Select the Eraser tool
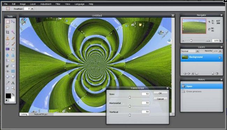 (x=8, y=44)
